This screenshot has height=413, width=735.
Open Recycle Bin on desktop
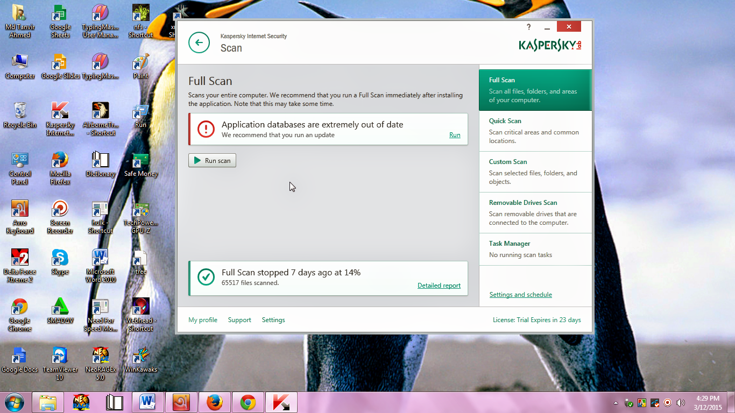(x=20, y=116)
